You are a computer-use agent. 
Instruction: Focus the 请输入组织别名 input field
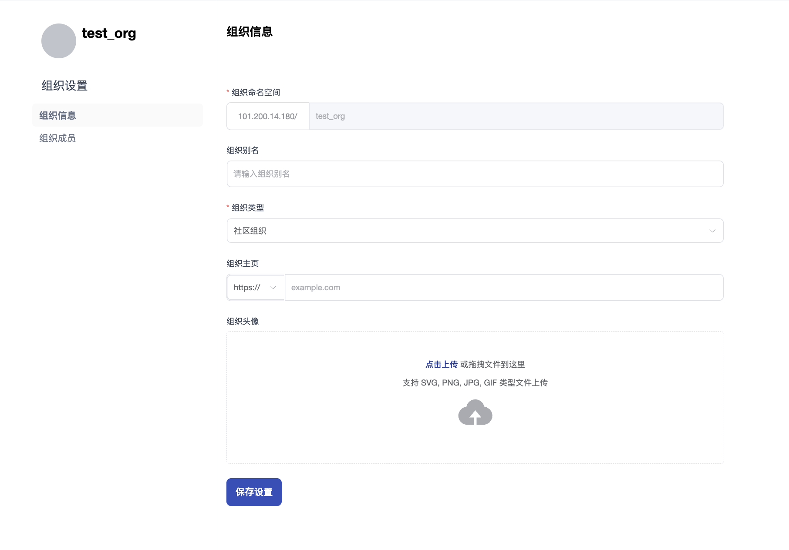pyautogui.click(x=475, y=174)
